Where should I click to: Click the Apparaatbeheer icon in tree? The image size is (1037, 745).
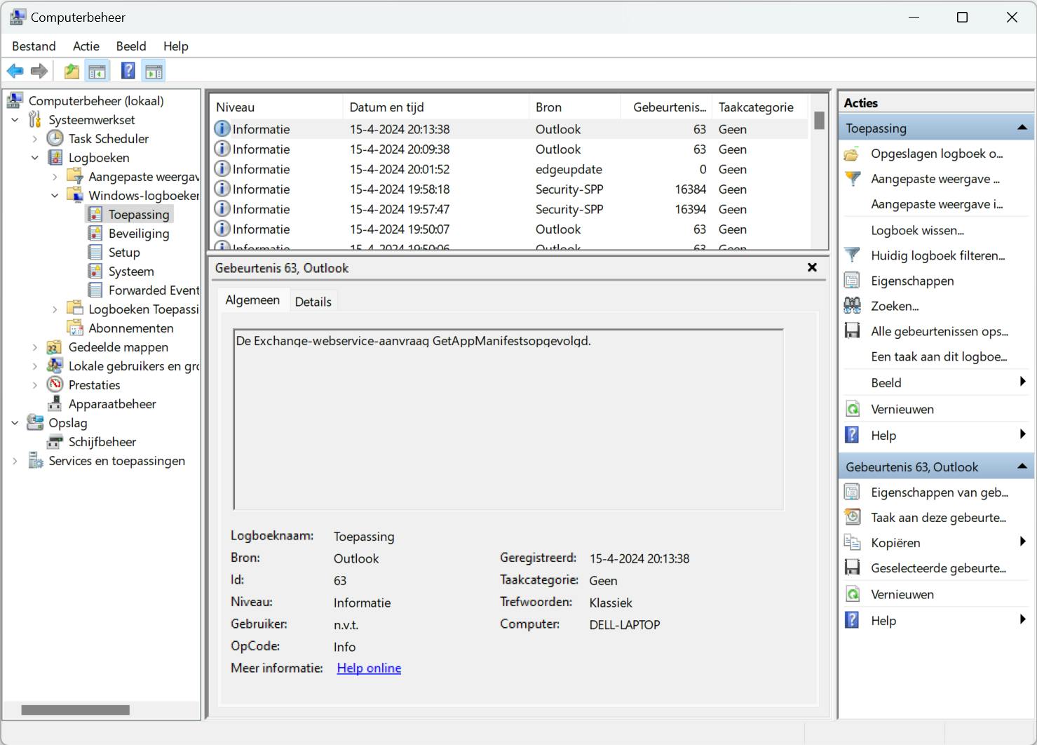55,404
